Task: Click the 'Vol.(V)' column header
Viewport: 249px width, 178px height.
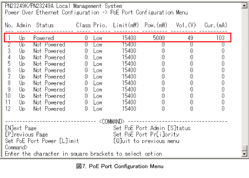Action: (186, 25)
